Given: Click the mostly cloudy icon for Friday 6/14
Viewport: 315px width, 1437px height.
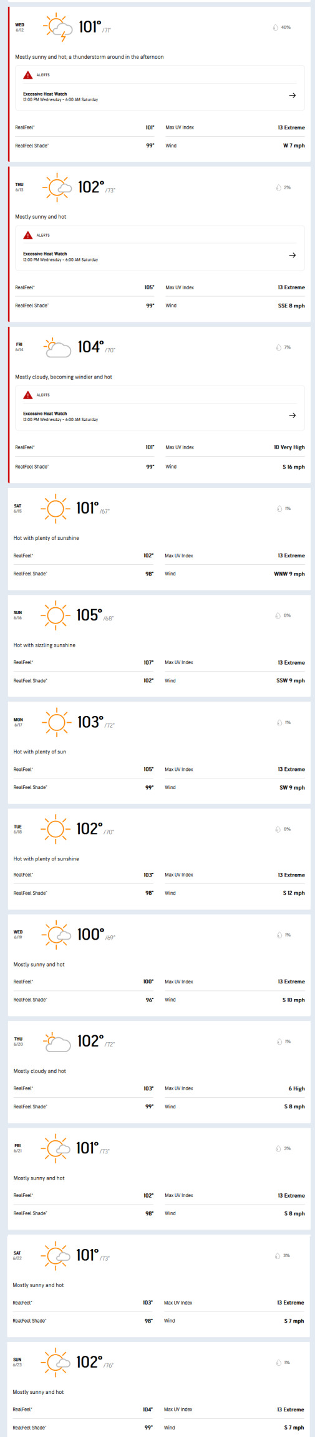Looking at the screenshot, I should [57, 347].
